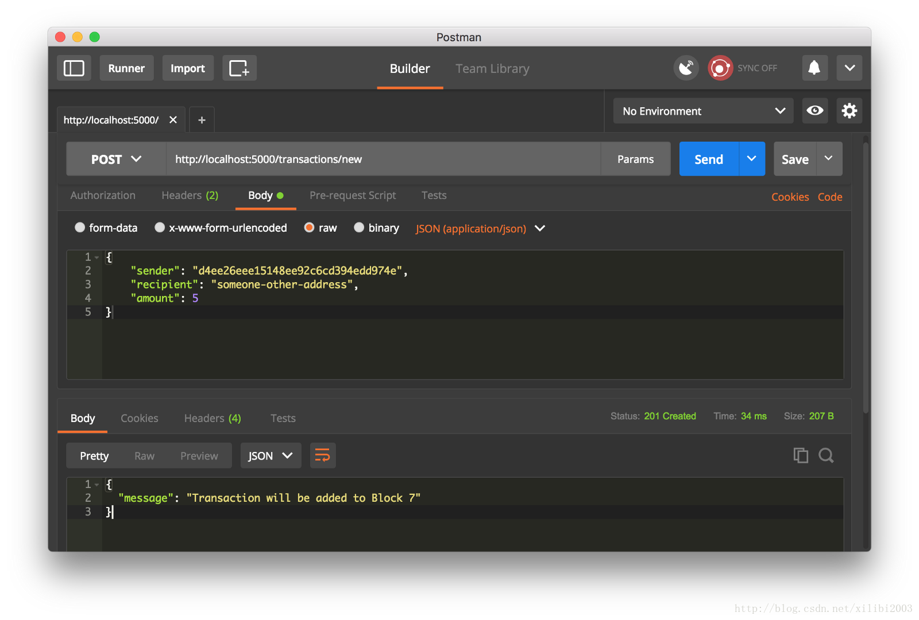Open the response Headers (4) tab
The height and width of the screenshot is (620, 919).
click(x=213, y=419)
